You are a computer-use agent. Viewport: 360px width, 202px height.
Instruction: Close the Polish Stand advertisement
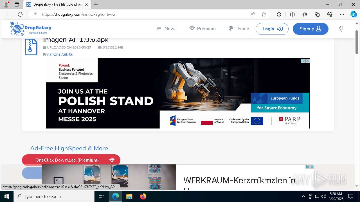(x=308, y=61)
